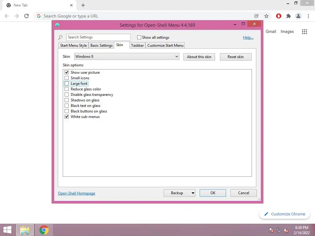Visit the Open-Shell Homepage link
The width and height of the screenshot is (315, 236).
[77, 193]
